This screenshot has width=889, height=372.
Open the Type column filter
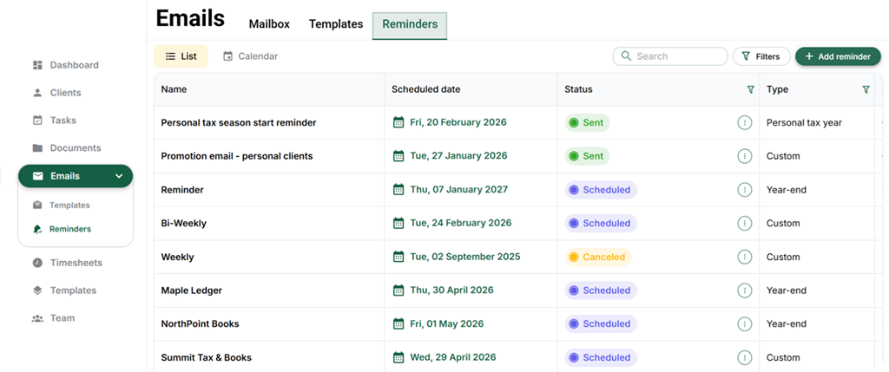click(866, 89)
